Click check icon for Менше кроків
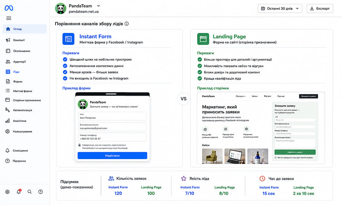The height and width of the screenshot is (205, 342). coord(65,72)
